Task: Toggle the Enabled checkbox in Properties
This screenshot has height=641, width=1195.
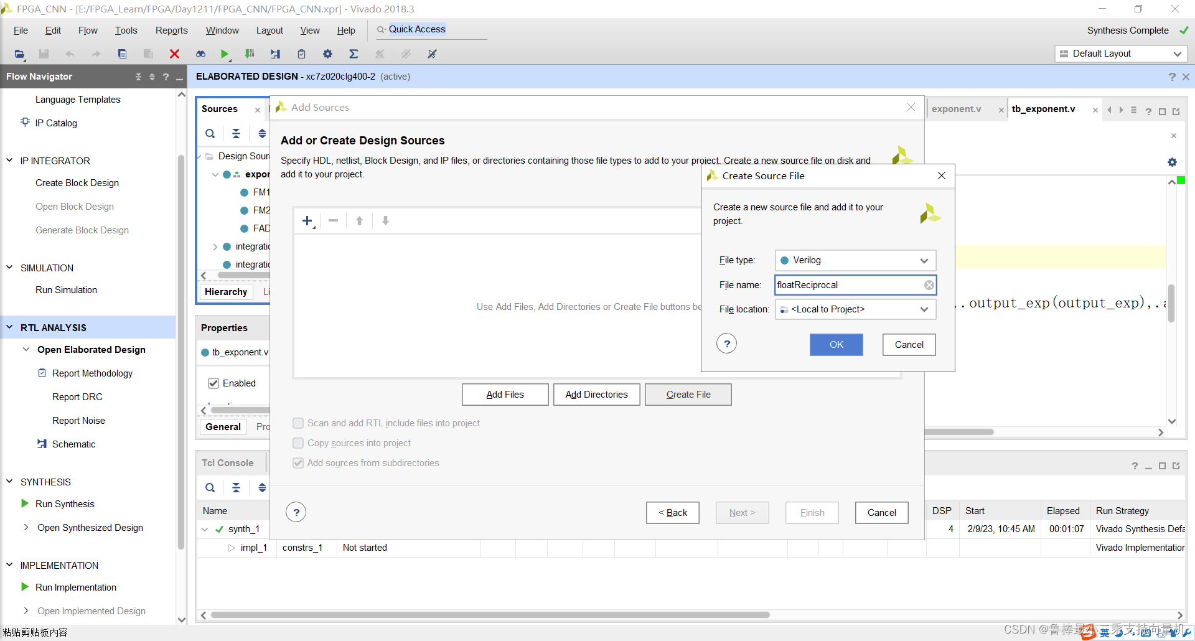Action: click(x=213, y=383)
